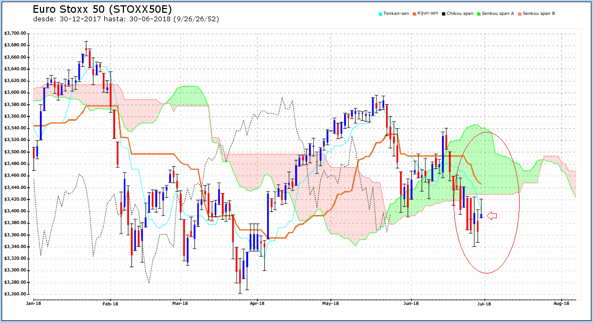The width and height of the screenshot is (593, 323).
Task: Click the Apr-18 date axis label
Action: point(257,303)
